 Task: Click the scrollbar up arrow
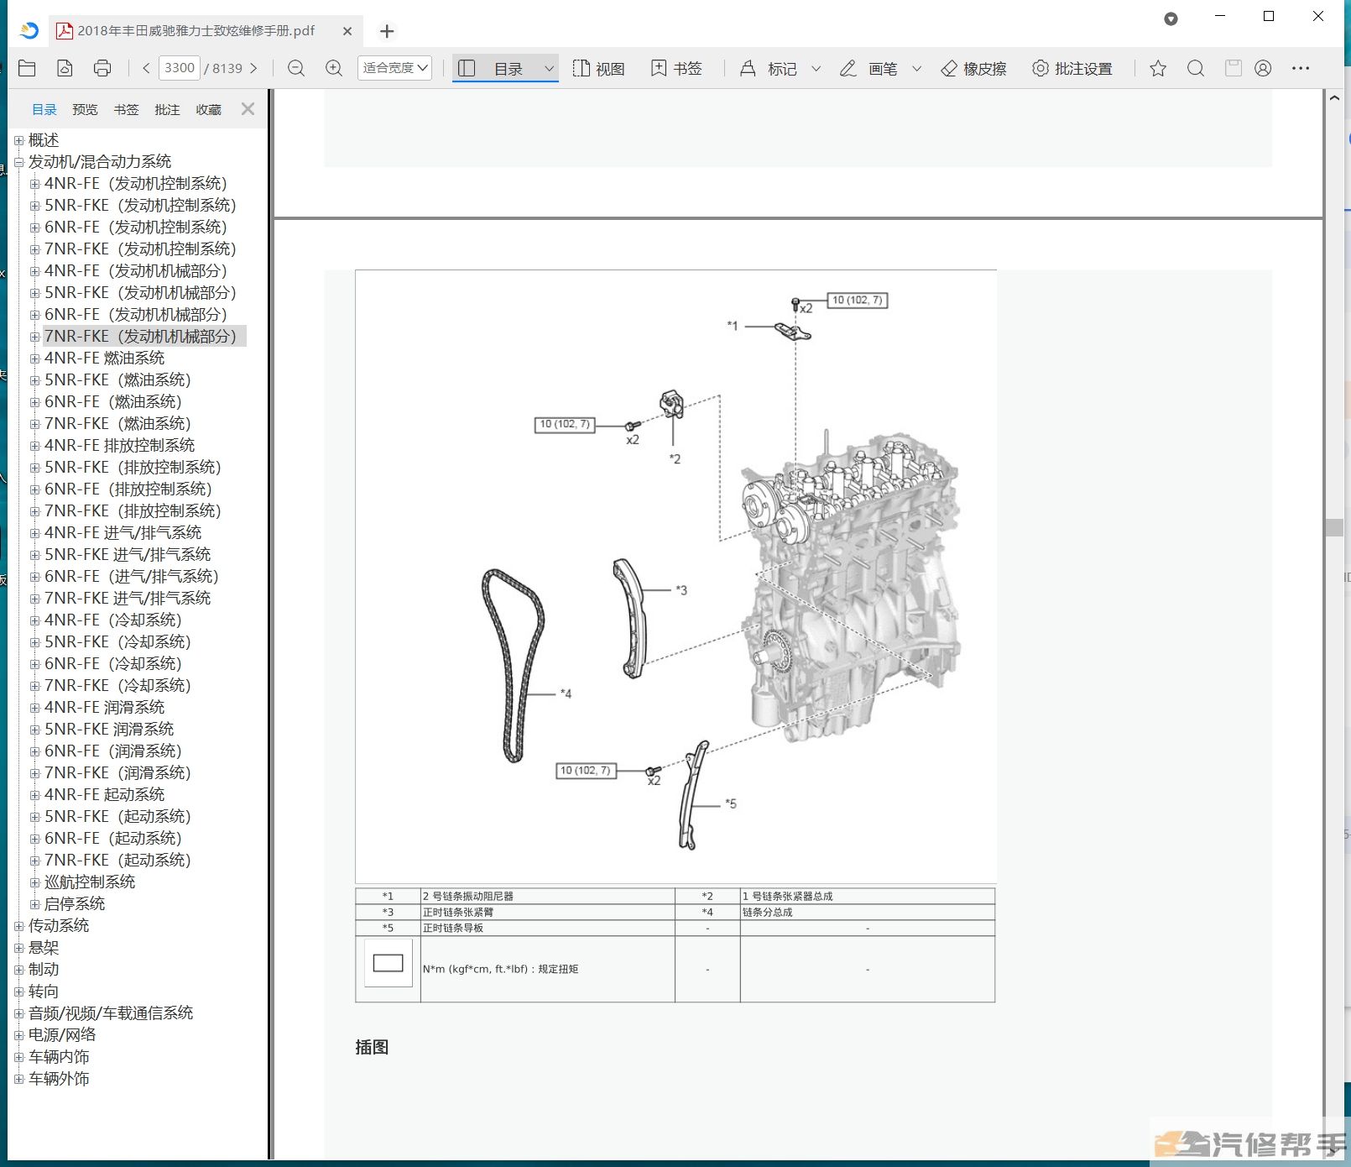coord(1334,98)
